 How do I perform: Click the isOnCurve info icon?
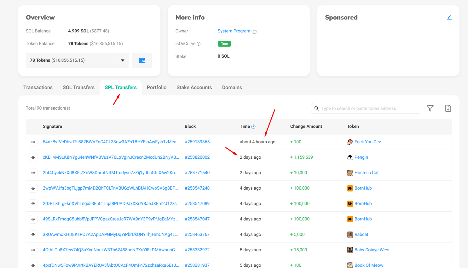[199, 44]
